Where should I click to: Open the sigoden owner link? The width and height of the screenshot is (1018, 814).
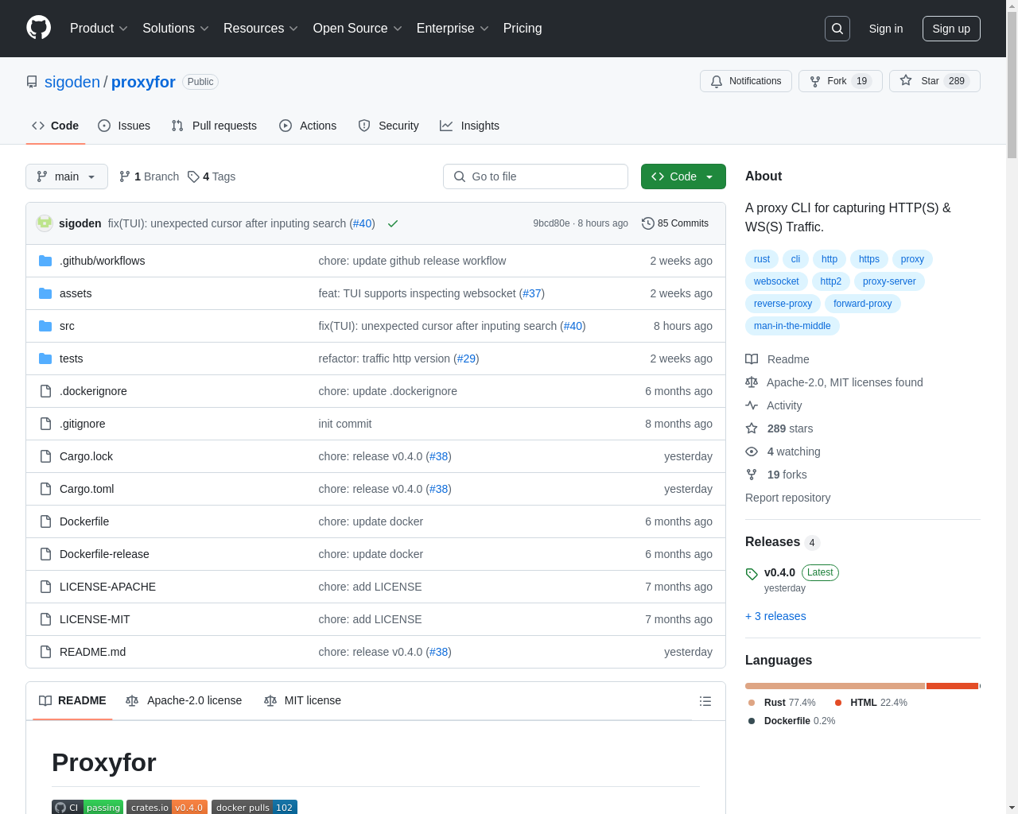pos(72,82)
